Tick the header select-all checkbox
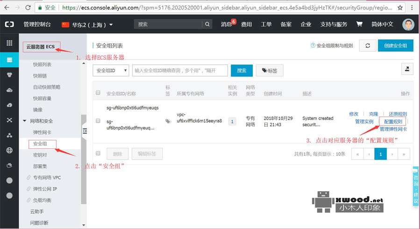The width and height of the screenshot is (420, 229). (x=98, y=92)
